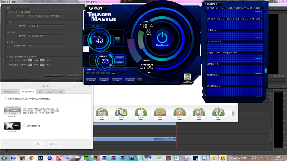Open Dreamweaver from the taskbar
Viewport: 287px width, 161px height.
point(86,158)
